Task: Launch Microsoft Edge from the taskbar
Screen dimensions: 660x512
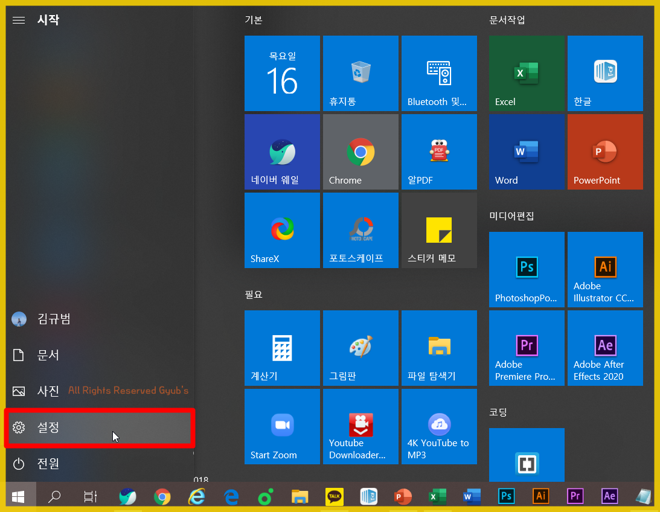Action: coord(231,497)
